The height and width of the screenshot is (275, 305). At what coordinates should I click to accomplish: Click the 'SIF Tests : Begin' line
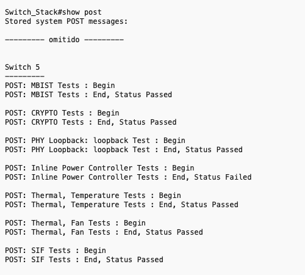pyautogui.click(x=56, y=251)
